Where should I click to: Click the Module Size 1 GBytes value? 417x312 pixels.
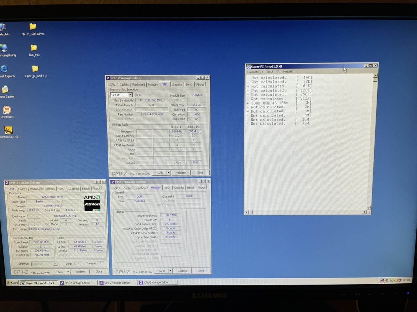pos(196,95)
